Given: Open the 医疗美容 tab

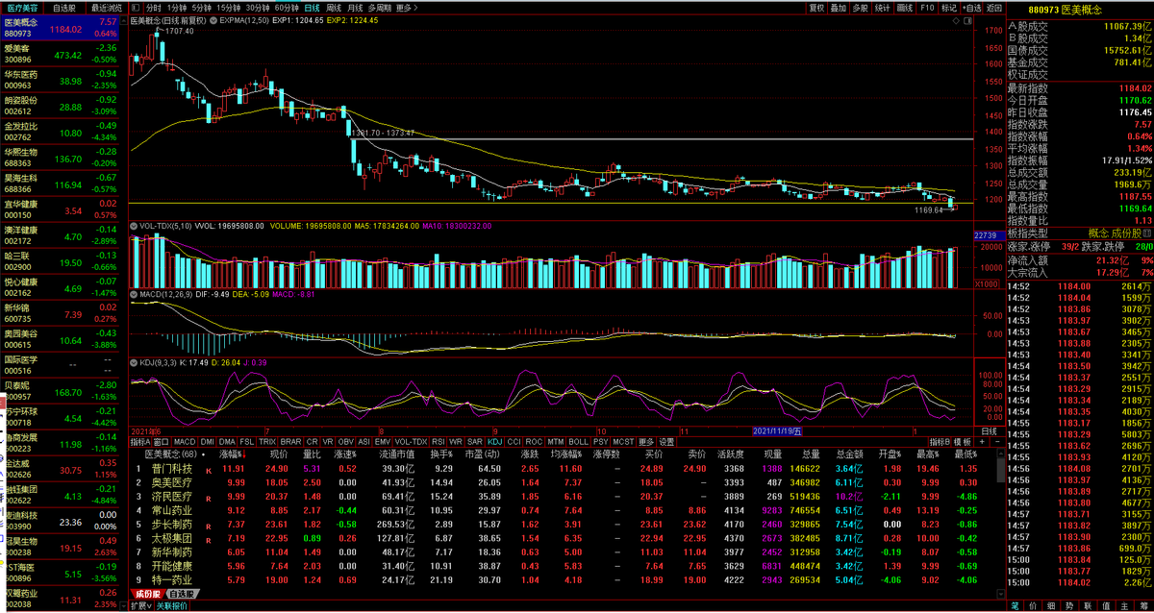Looking at the screenshot, I should pyautogui.click(x=22, y=8).
